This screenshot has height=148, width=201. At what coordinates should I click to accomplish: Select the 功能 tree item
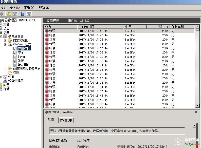tap(6, 28)
